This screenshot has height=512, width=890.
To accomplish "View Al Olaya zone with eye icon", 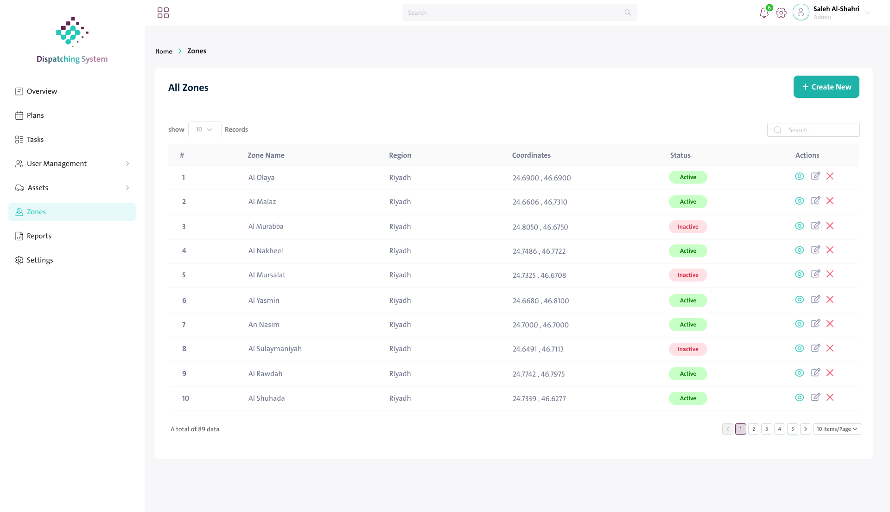I will pyautogui.click(x=799, y=176).
